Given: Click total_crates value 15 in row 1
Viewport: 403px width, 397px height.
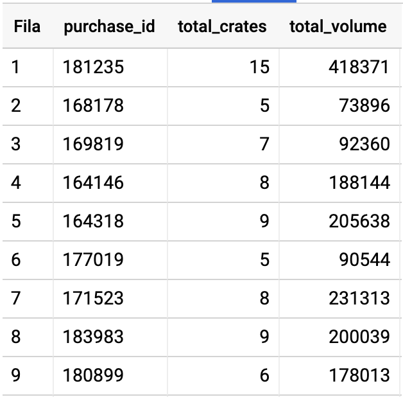Looking at the screenshot, I should coord(260,67).
